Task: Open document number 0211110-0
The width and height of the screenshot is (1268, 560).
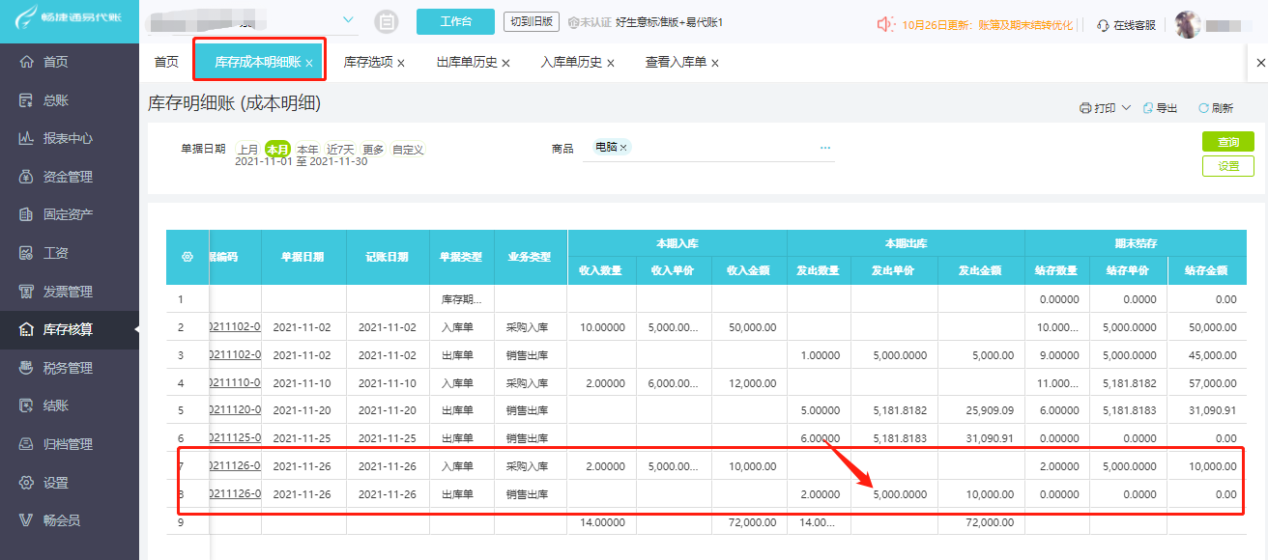Action: (235, 382)
